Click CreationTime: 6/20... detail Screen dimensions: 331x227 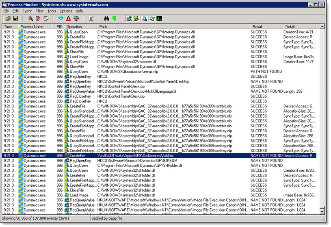pyautogui.click(x=300, y=170)
